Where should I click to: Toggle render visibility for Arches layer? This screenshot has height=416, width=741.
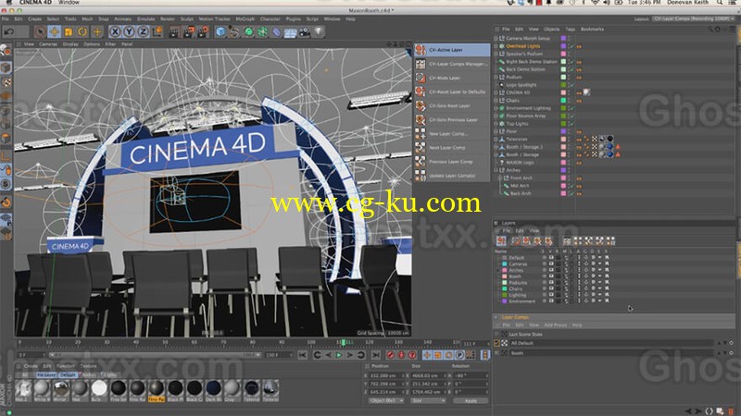pyautogui.click(x=559, y=270)
